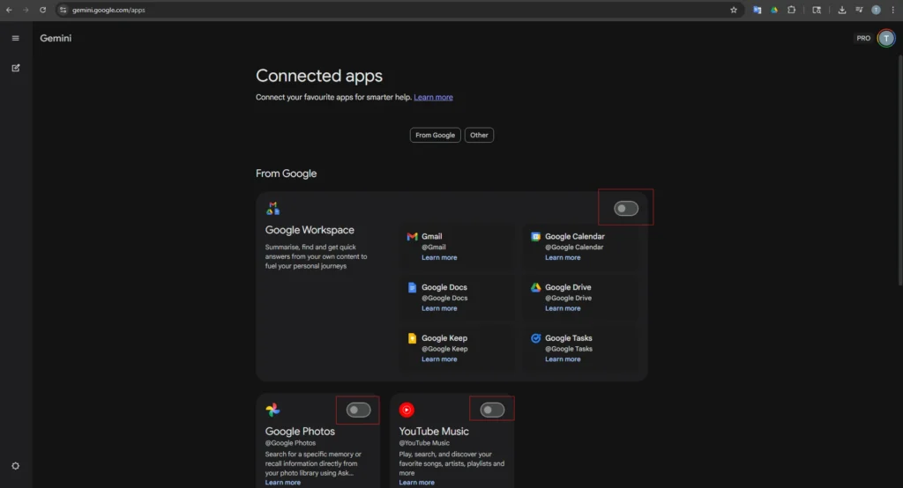Image resolution: width=903 pixels, height=488 pixels.
Task: Open the tab search icon in toolbar
Action: tap(817, 10)
